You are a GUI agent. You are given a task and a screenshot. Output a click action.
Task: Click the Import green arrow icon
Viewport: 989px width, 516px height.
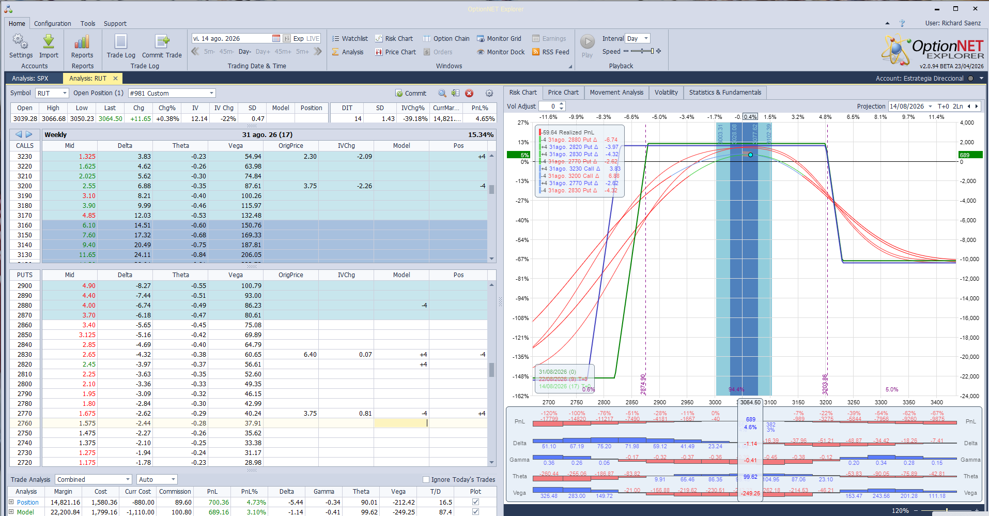49,41
